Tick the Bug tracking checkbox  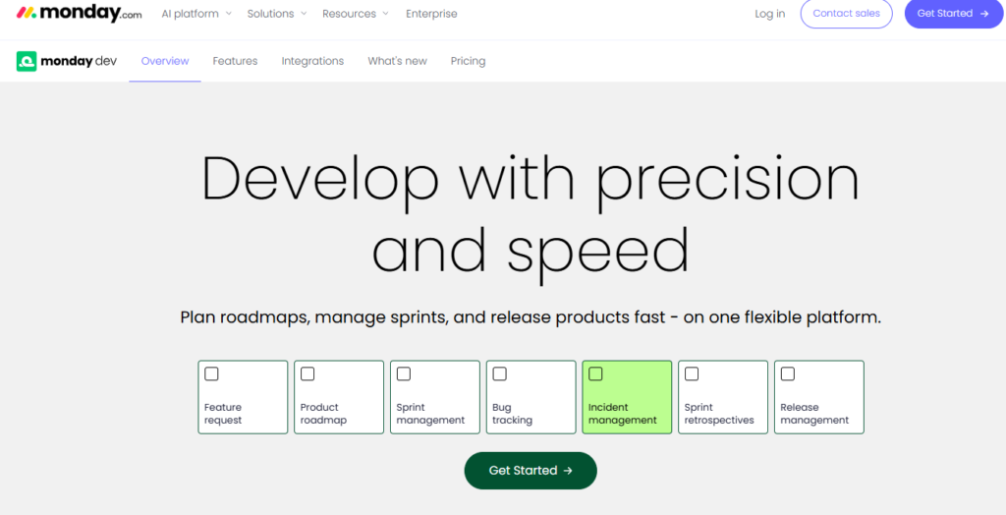click(500, 373)
